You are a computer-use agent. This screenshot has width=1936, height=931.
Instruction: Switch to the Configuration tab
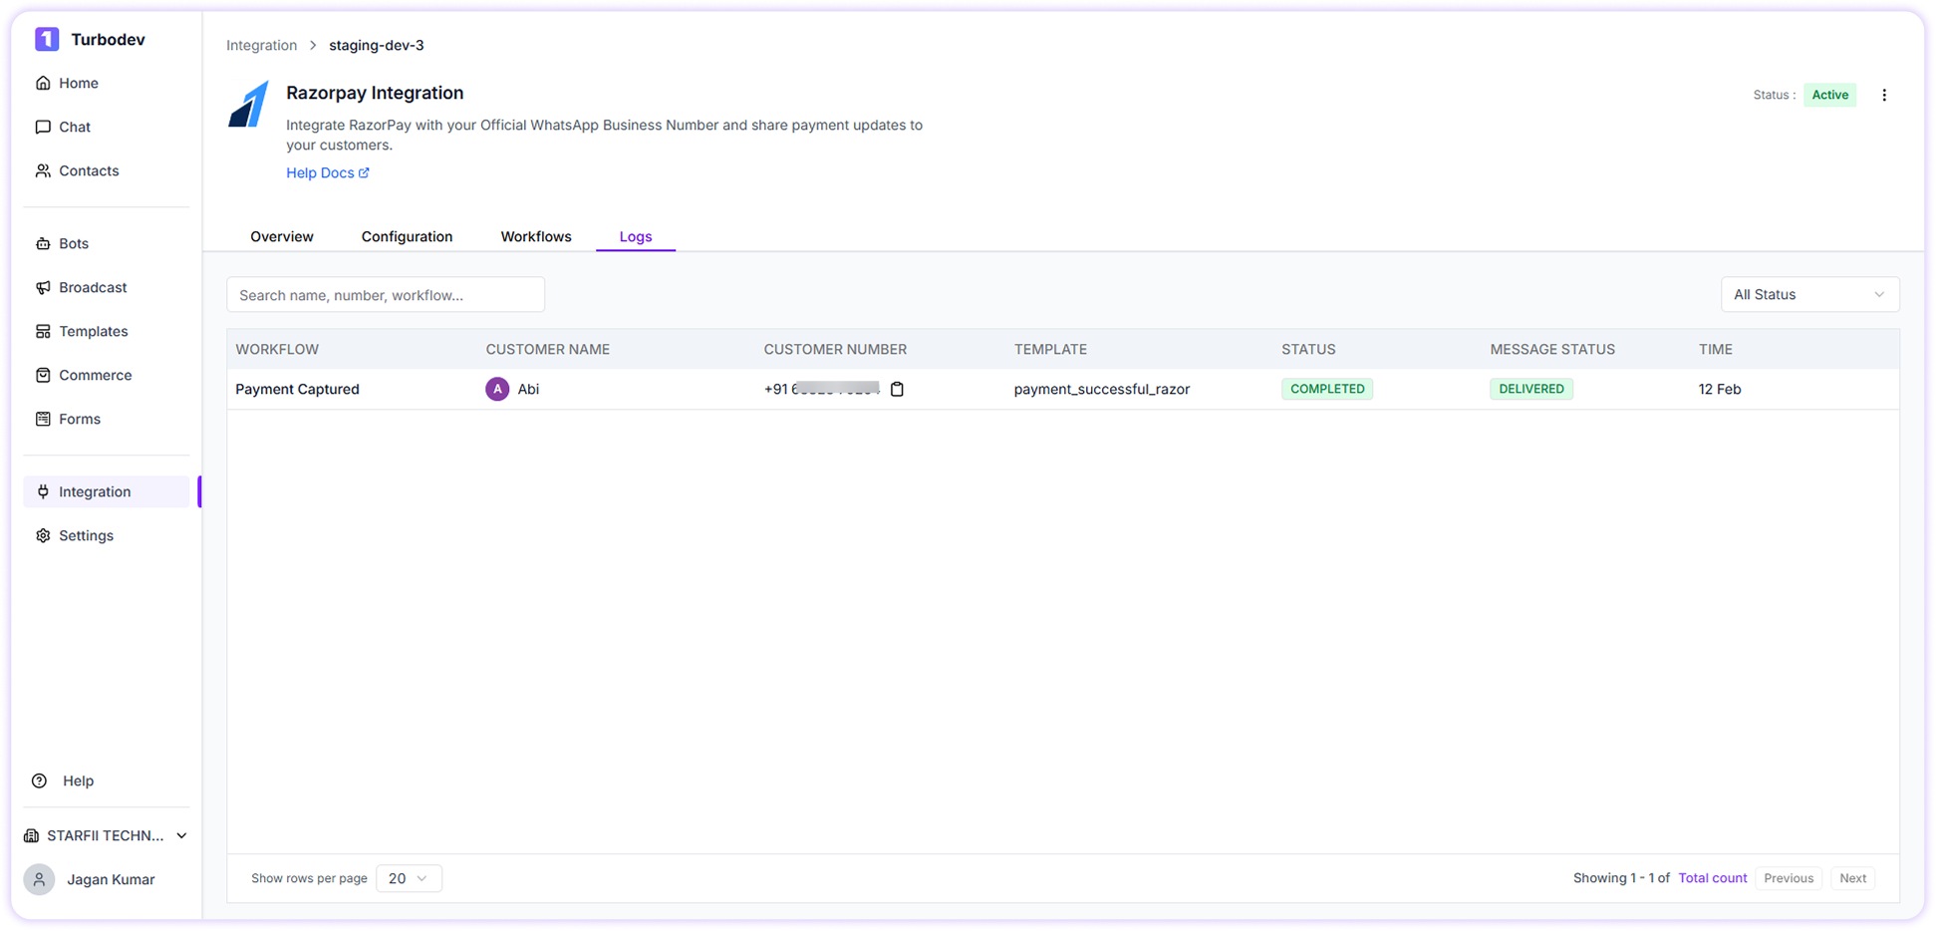[407, 236]
